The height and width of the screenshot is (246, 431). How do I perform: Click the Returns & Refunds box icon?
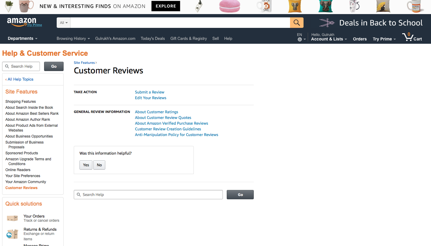point(12,234)
